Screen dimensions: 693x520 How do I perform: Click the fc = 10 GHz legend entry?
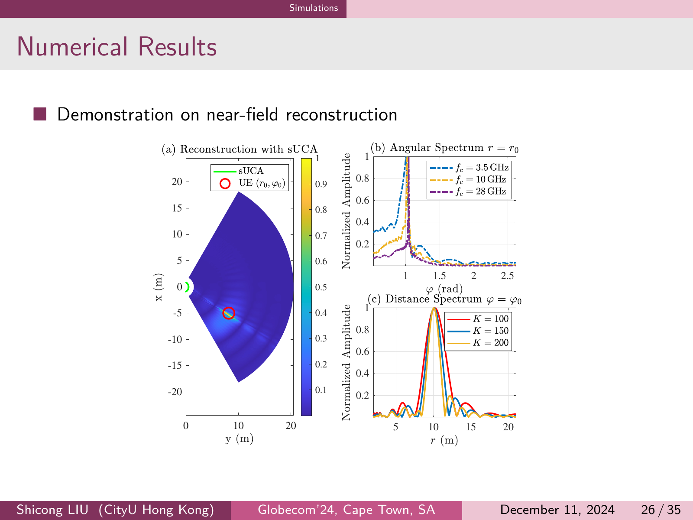click(x=468, y=179)
